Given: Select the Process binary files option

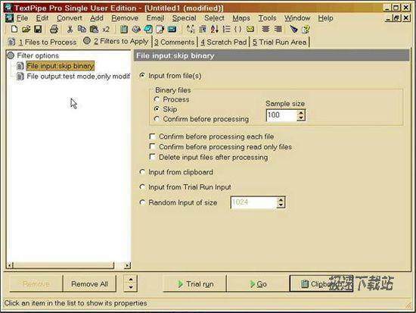Looking at the screenshot, I should point(157,99).
